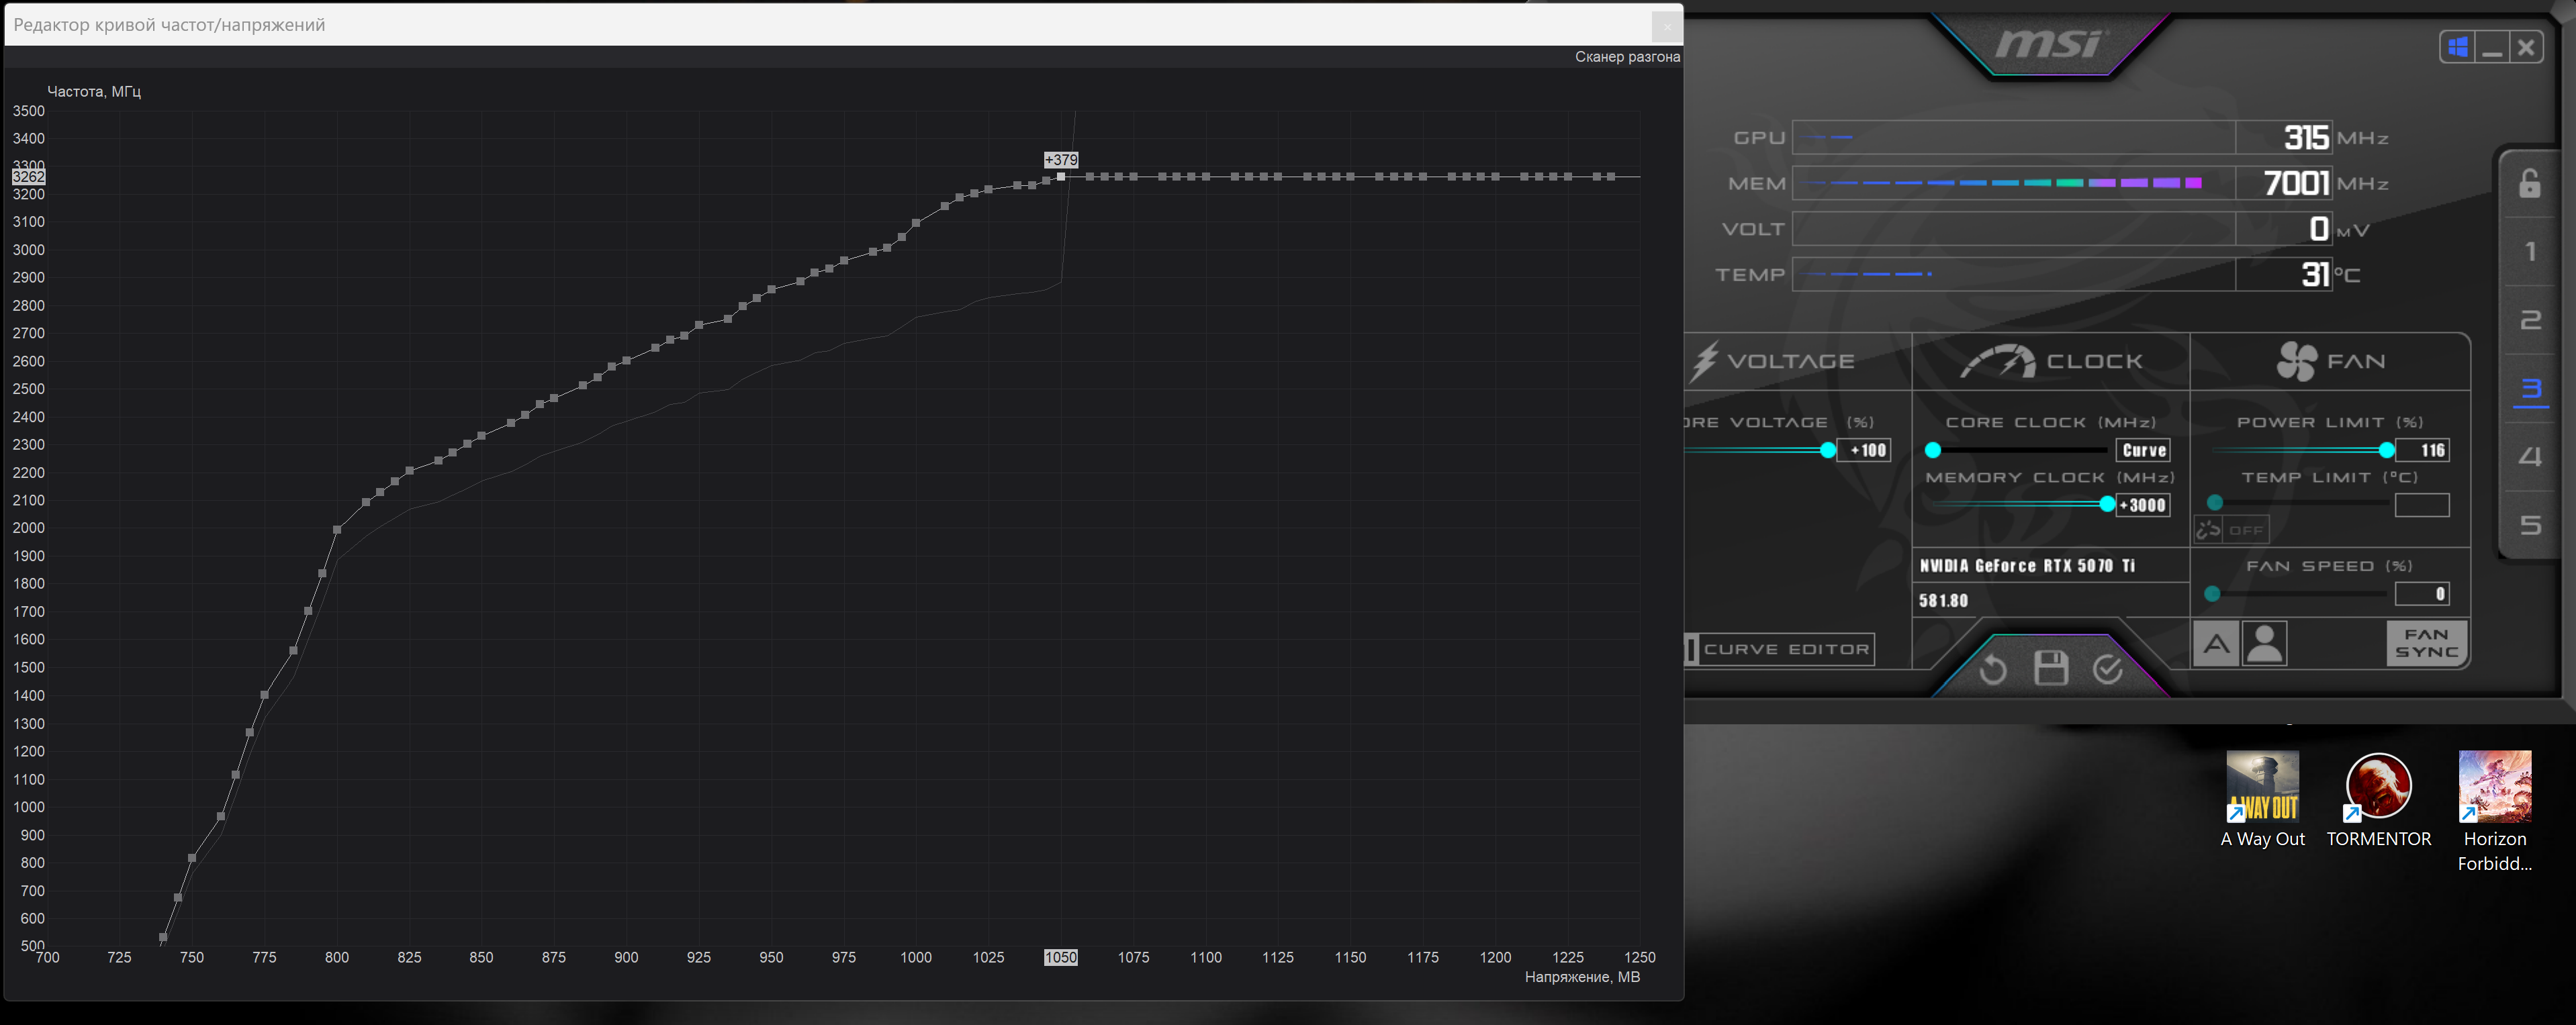Viewport: 2576px width, 1025px height.
Task: Apply settings with the checkmark icon
Action: [x=2107, y=669]
